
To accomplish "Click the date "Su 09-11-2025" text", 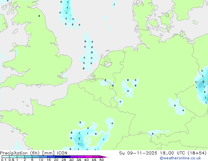I will pos(138,153).
